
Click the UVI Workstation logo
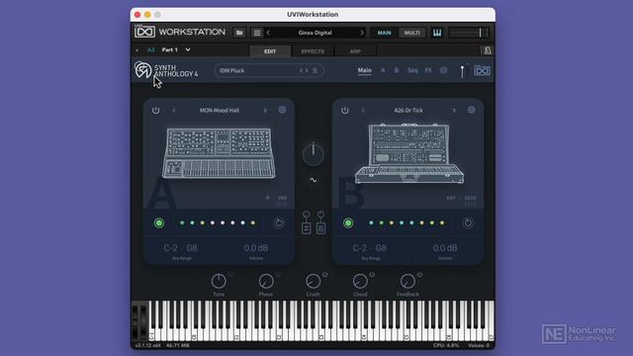click(x=180, y=32)
